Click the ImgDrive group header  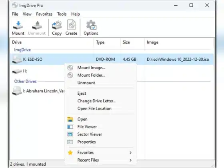tap(22, 50)
